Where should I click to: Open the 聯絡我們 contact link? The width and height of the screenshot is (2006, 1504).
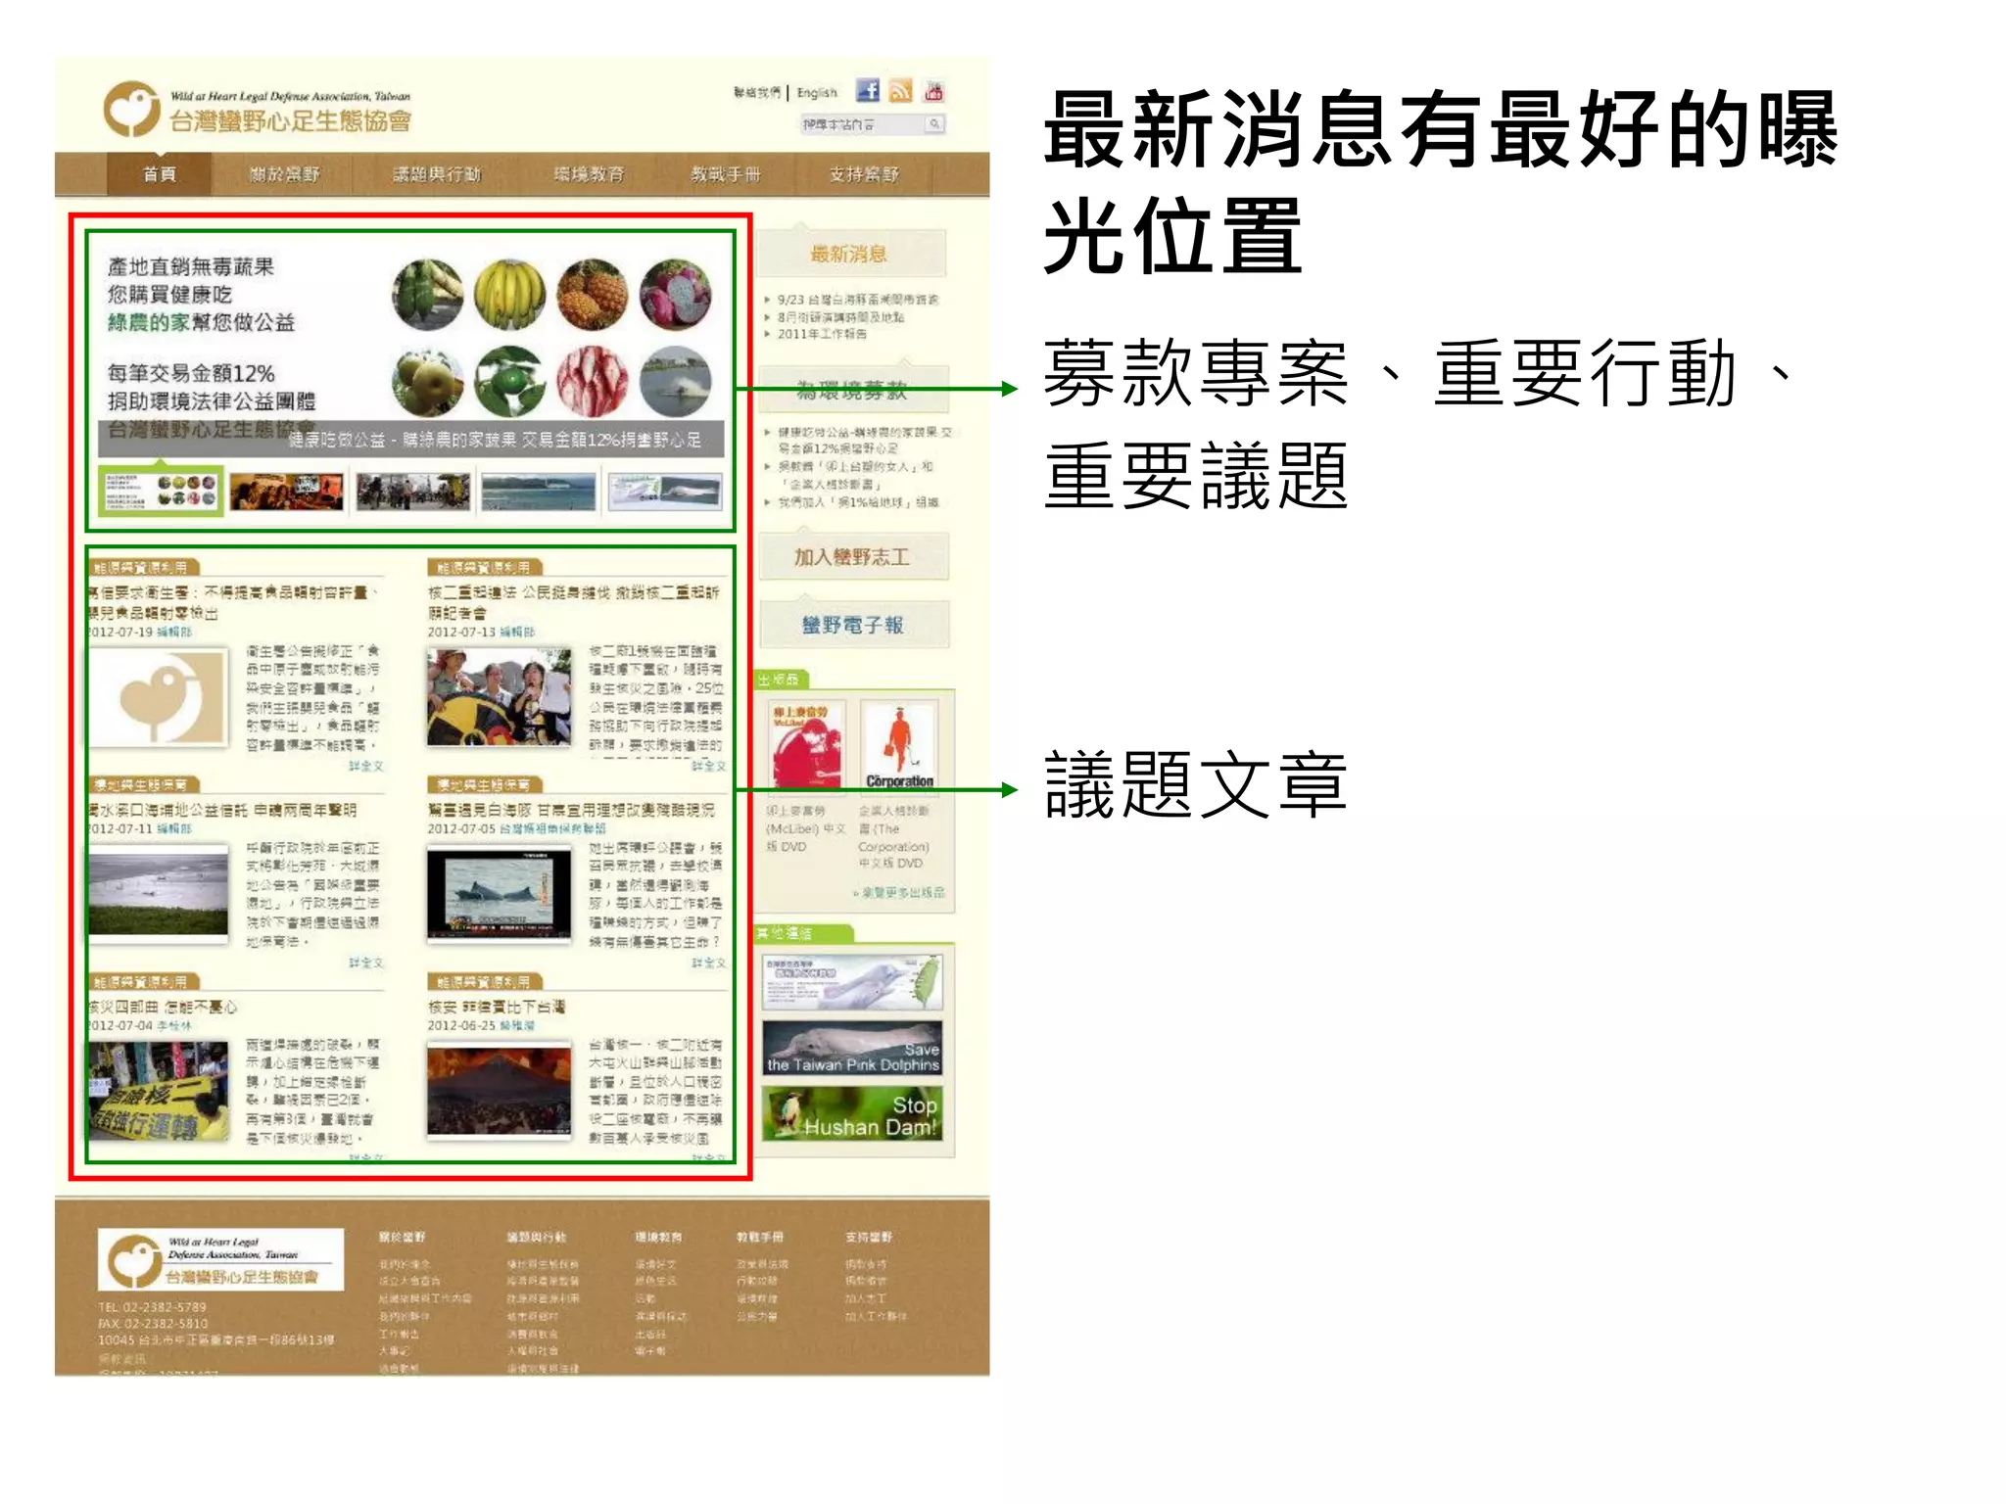click(757, 92)
